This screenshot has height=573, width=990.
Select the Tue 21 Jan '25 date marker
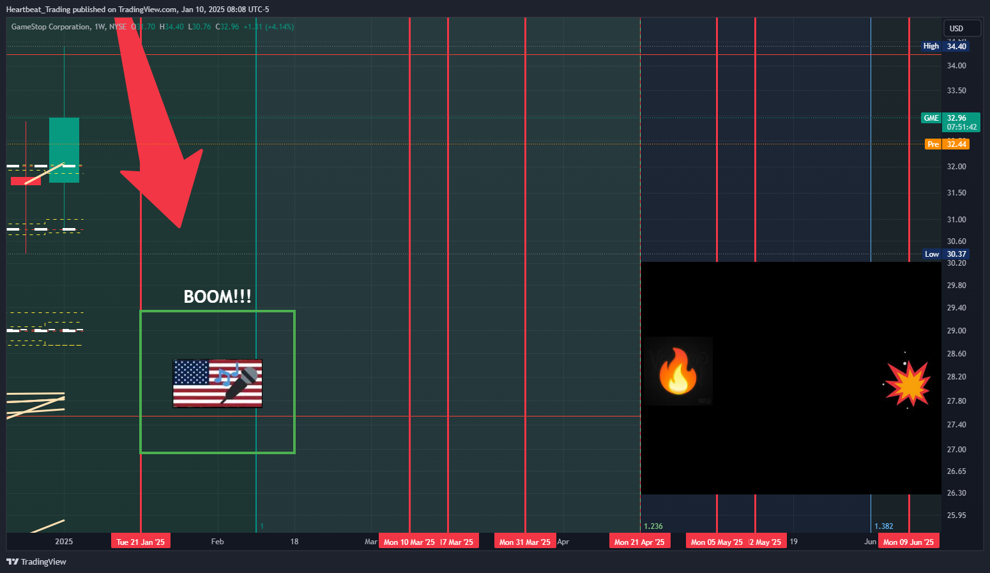(x=141, y=542)
